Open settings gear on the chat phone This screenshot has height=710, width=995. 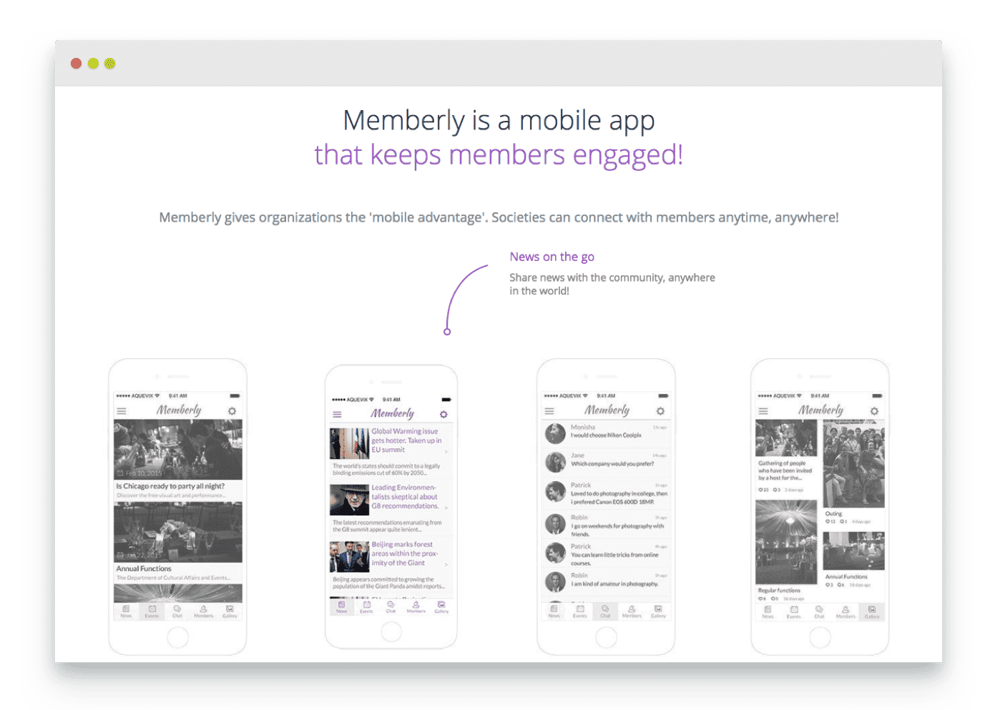pyautogui.click(x=660, y=411)
